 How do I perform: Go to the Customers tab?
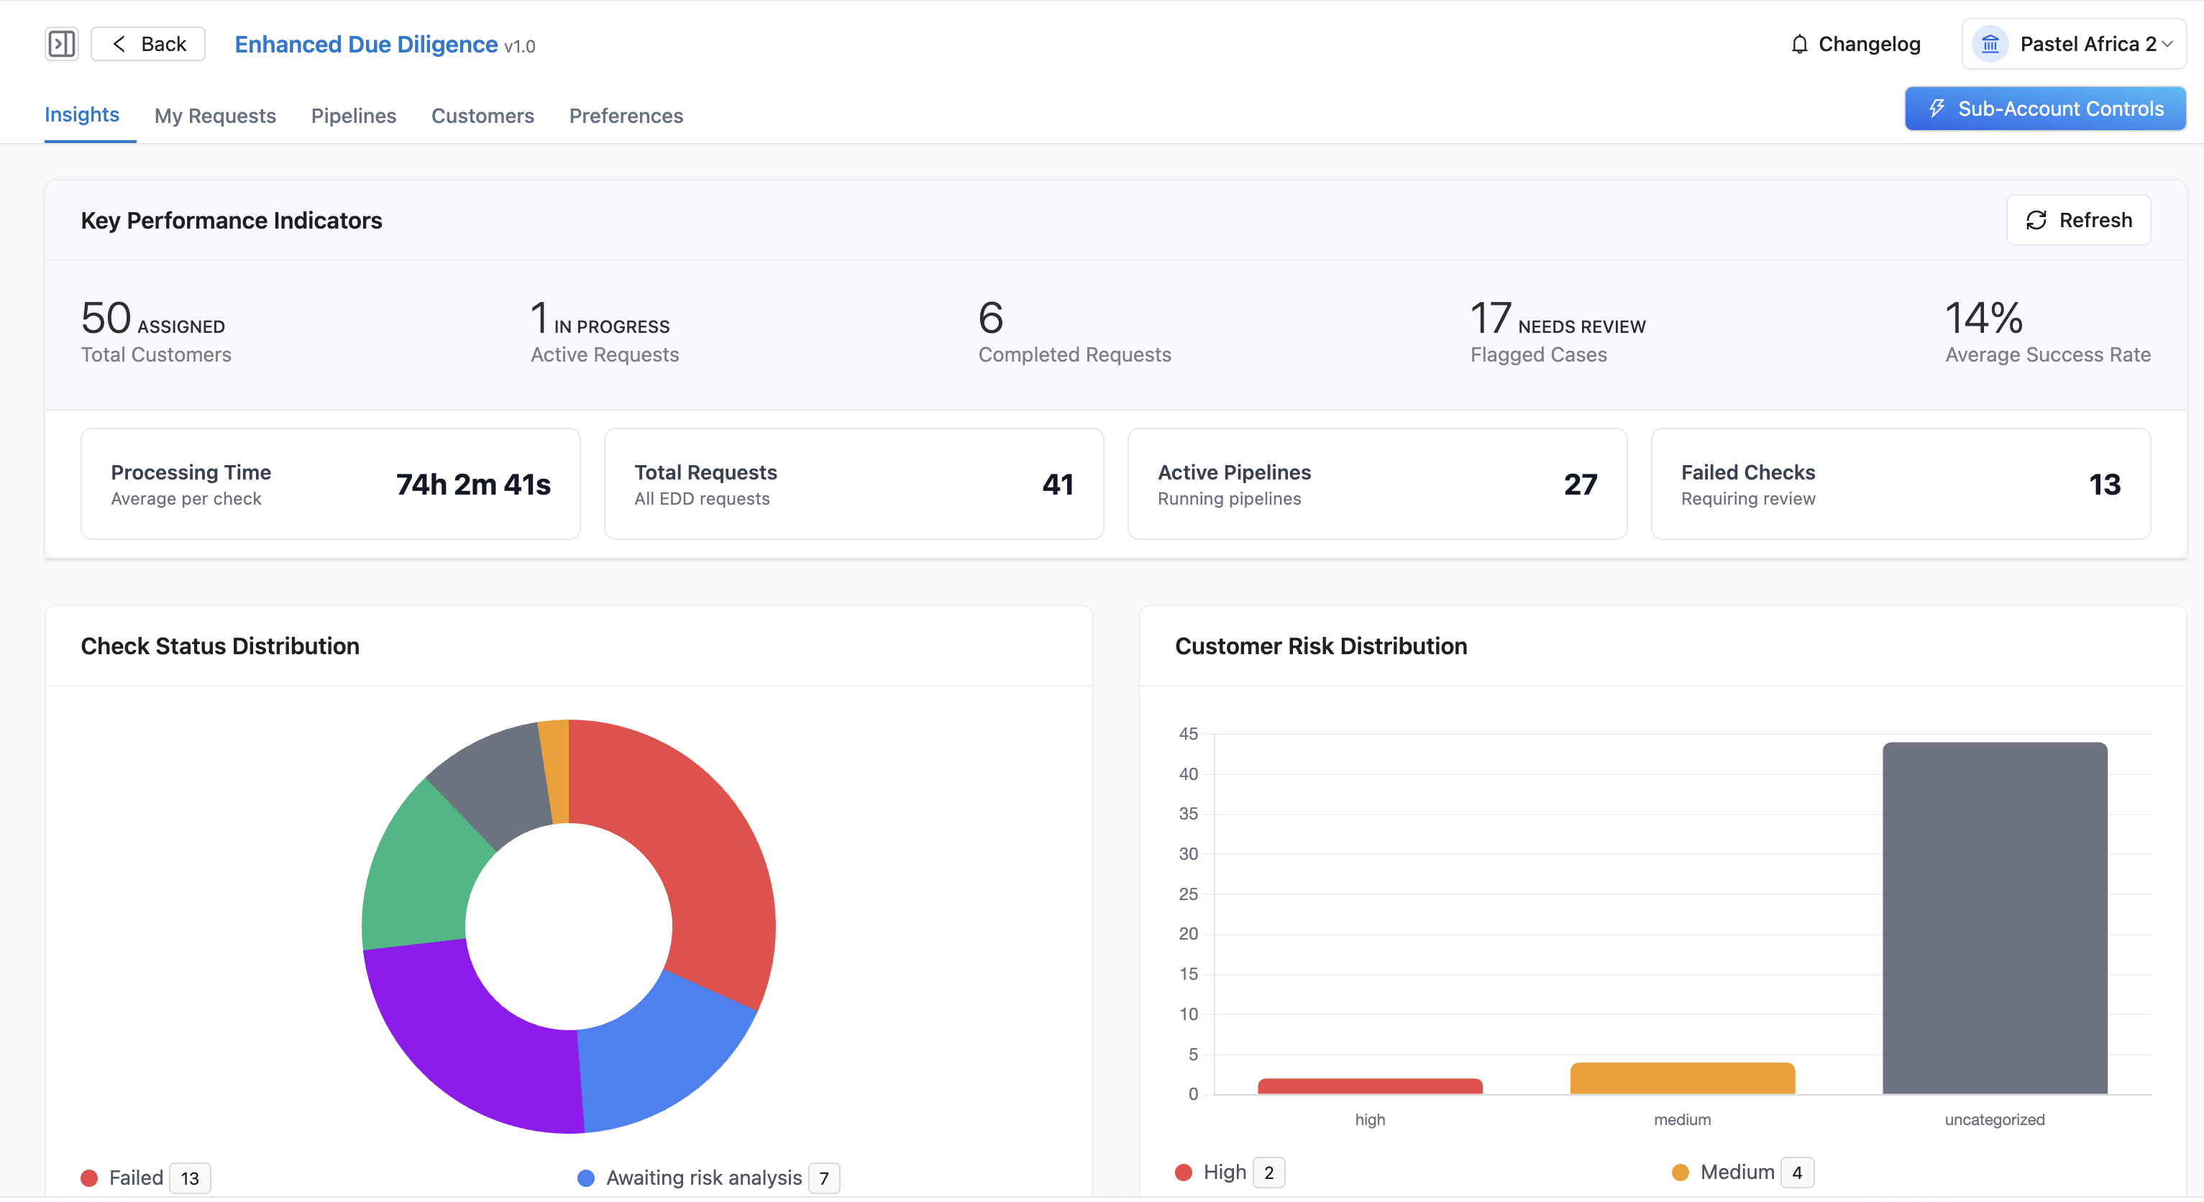(483, 116)
